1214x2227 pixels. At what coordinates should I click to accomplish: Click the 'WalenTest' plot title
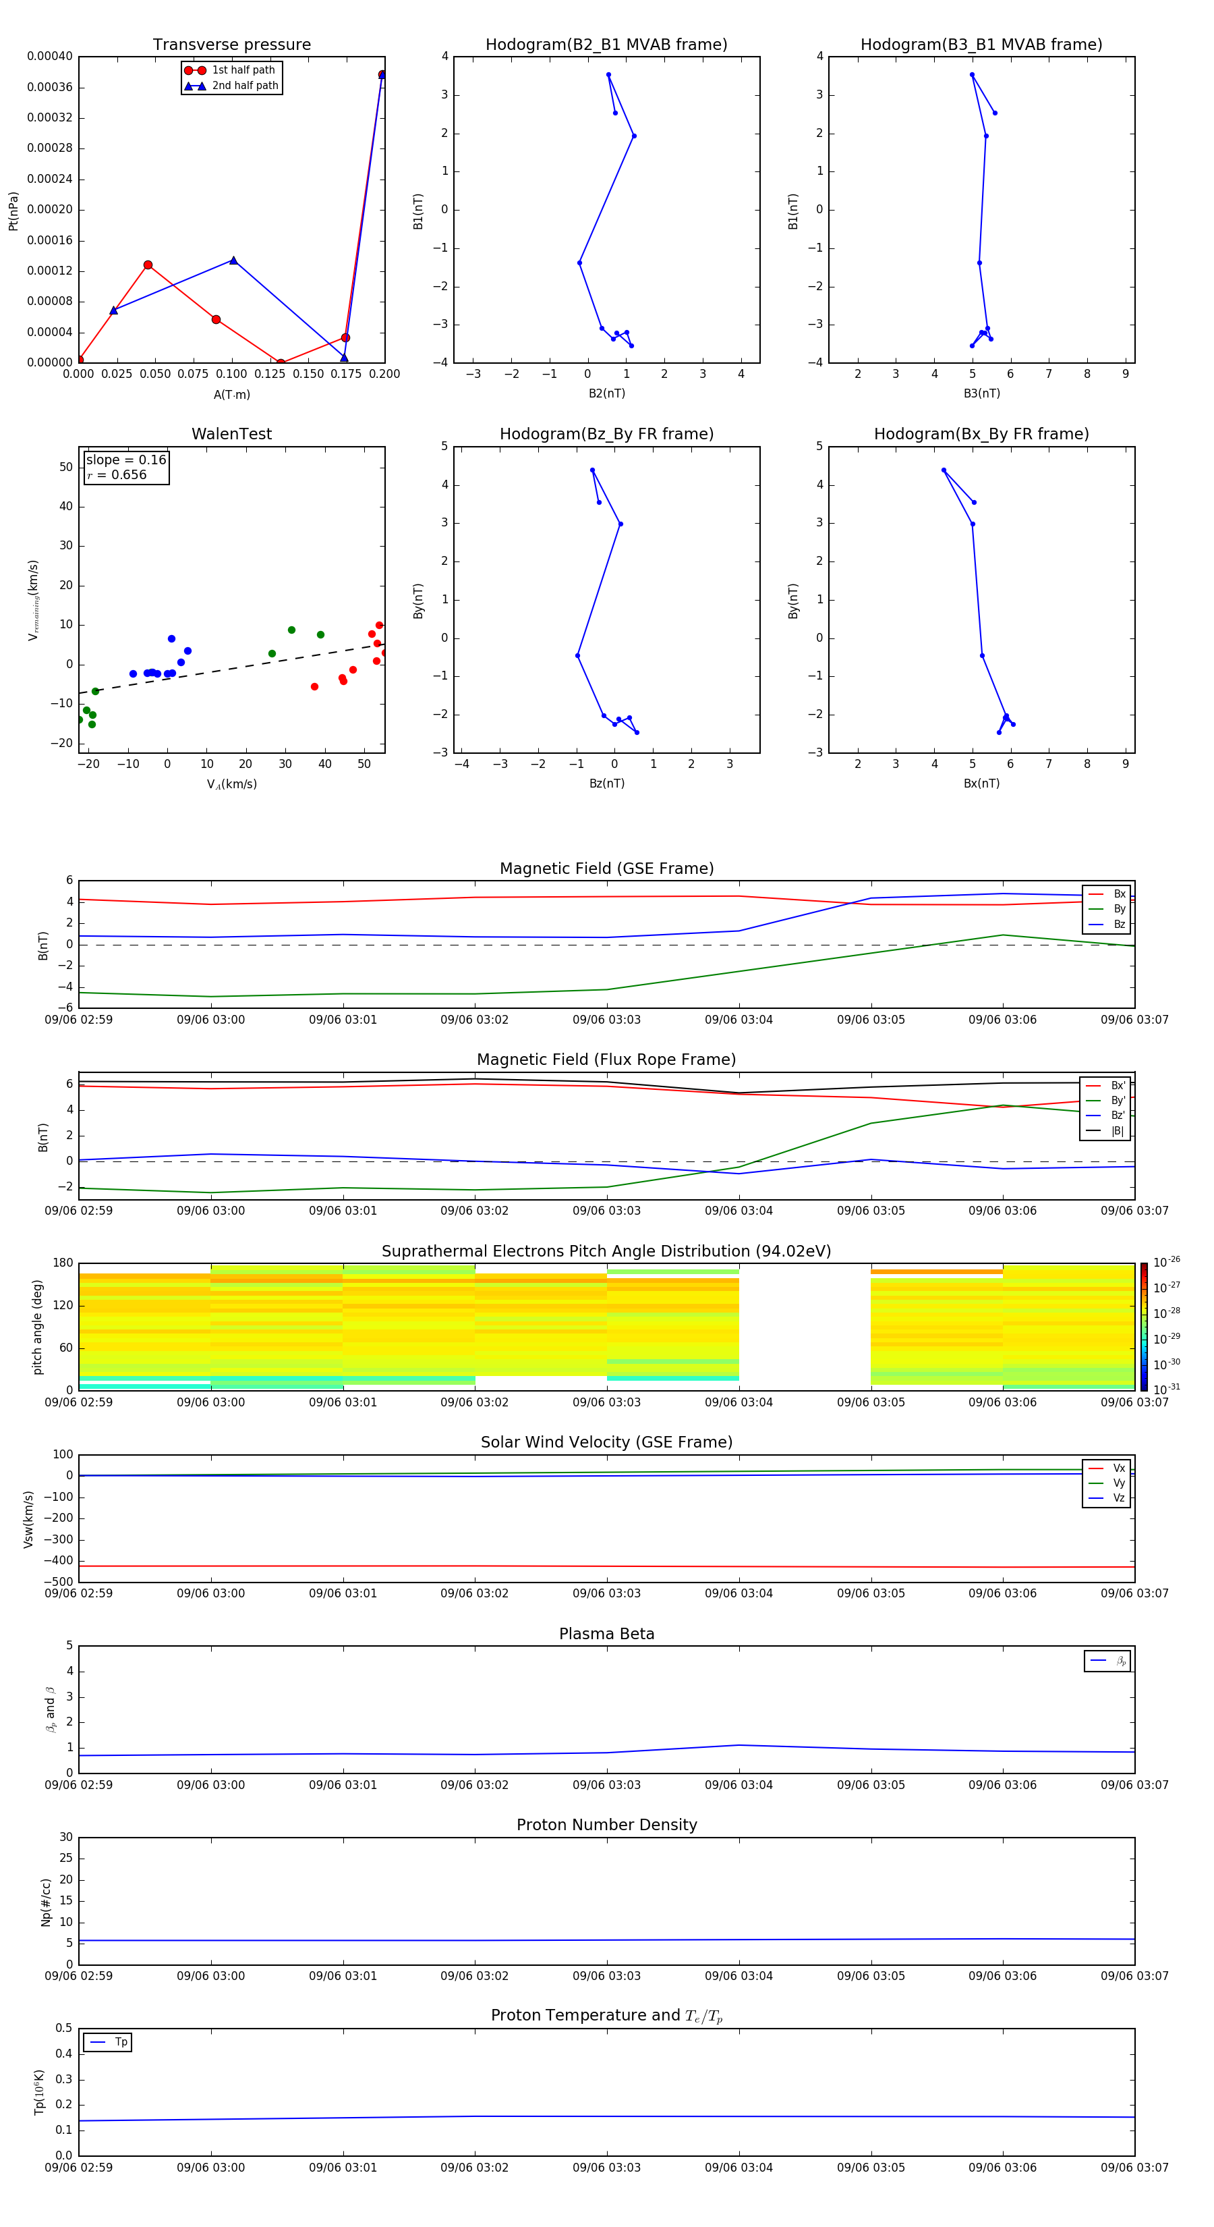pyautogui.click(x=231, y=434)
